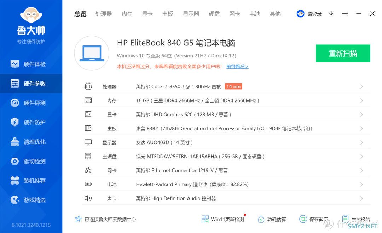
Task: Click the 硬件参数 sliders icon
Action: (15, 84)
